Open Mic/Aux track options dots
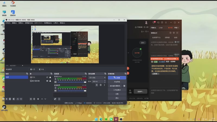 (56, 79)
